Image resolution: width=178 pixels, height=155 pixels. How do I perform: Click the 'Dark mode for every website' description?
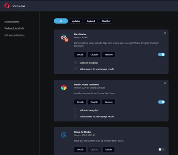[116, 44]
